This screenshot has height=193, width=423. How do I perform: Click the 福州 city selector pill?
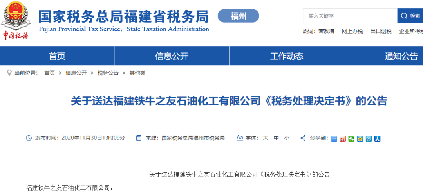[238, 16]
